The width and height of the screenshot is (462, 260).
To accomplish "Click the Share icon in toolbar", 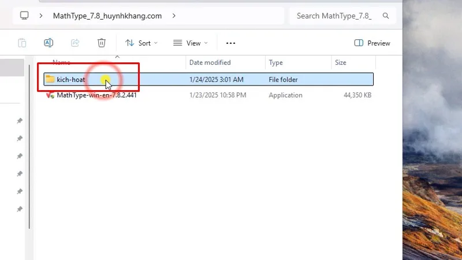I will point(75,43).
